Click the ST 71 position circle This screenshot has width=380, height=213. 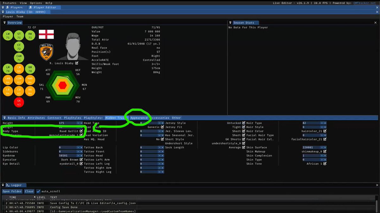coord(19,36)
